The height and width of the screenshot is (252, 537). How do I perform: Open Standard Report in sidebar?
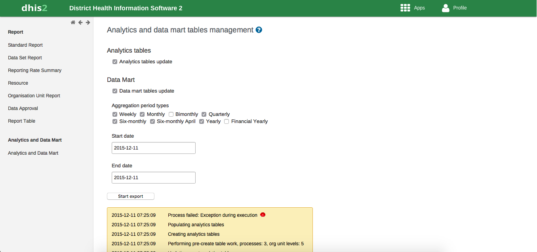tap(25, 45)
